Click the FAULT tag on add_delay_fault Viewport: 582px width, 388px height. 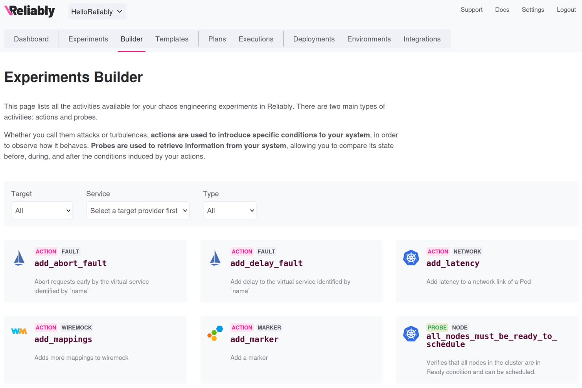(266, 252)
